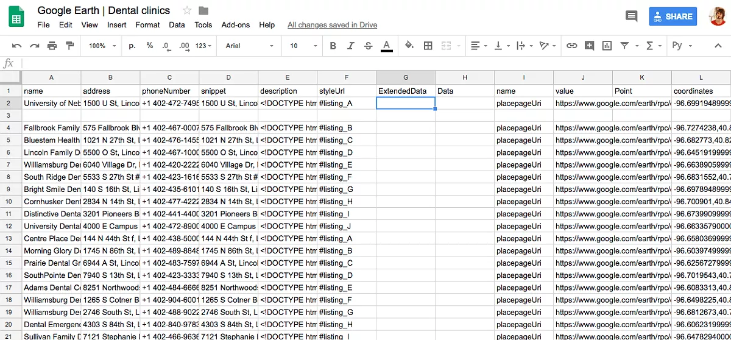The width and height of the screenshot is (731, 340).
Task: Open the Format menu
Action: coord(147,25)
